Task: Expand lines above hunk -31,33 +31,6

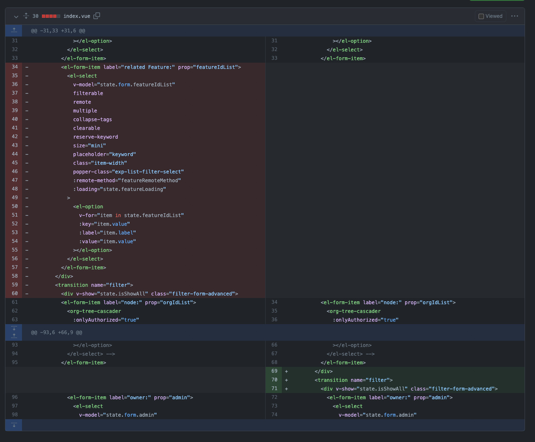Action: click(x=14, y=30)
